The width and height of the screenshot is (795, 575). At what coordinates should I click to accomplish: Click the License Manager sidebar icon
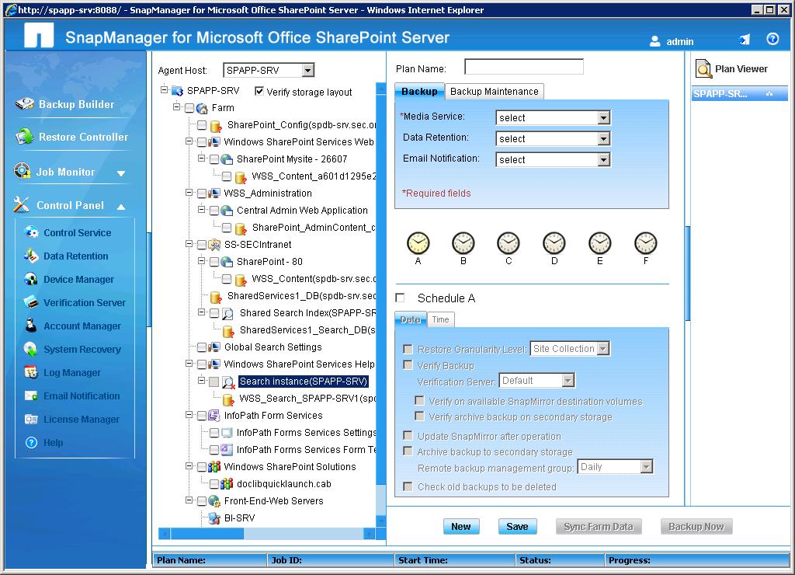tap(31, 419)
